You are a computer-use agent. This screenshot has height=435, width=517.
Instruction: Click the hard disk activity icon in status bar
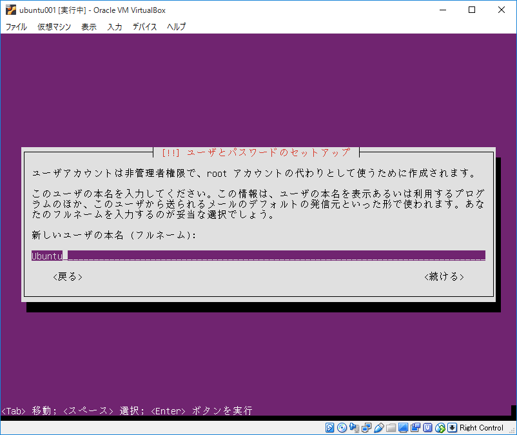coord(329,428)
